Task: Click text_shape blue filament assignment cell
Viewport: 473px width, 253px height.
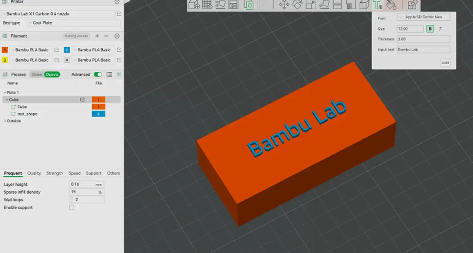Action: coord(98,114)
